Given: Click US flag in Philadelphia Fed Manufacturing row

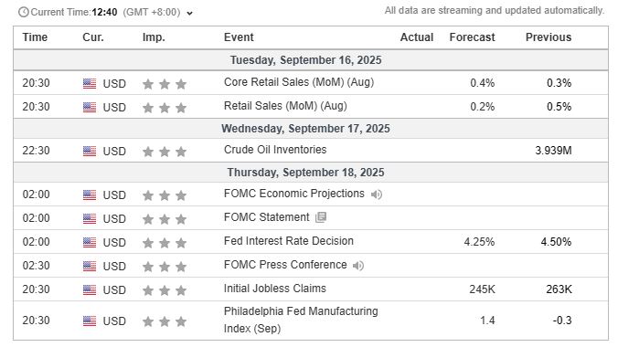Looking at the screenshot, I should [90, 321].
